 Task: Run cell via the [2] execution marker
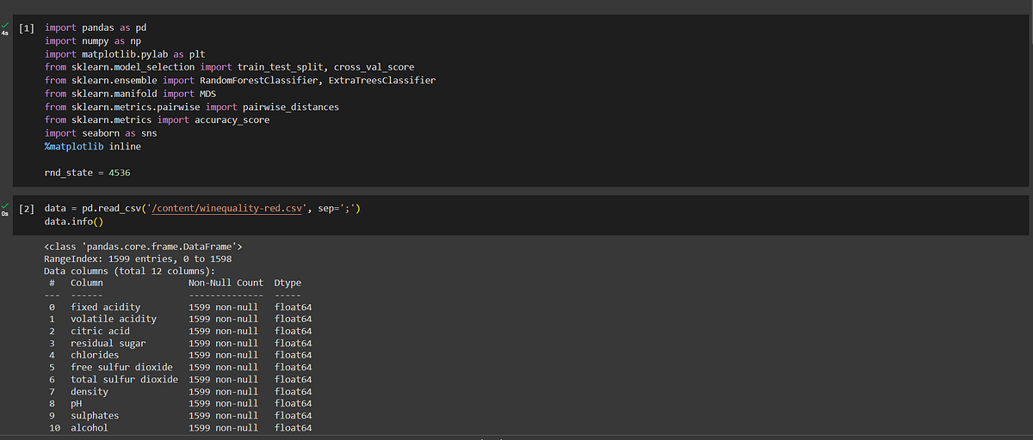point(26,209)
